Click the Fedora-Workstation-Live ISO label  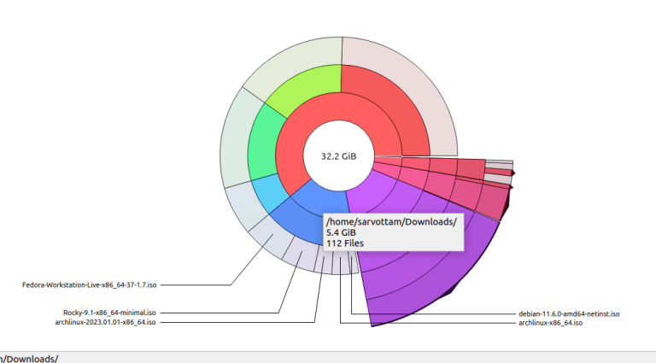(x=90, y=284)
